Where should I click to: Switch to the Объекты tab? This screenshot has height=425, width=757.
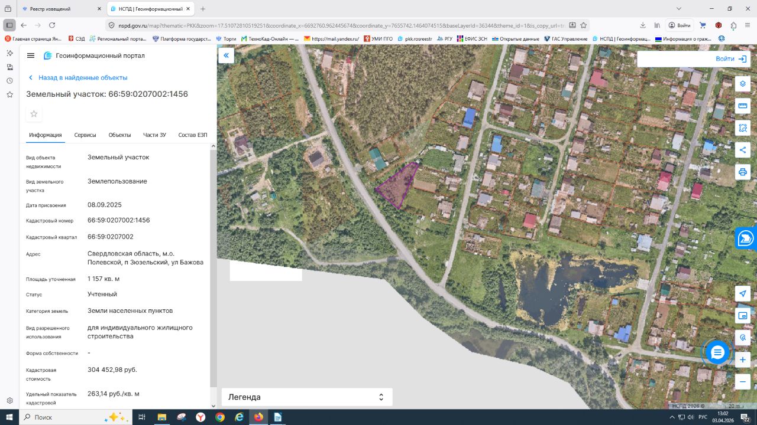(119, 135)
